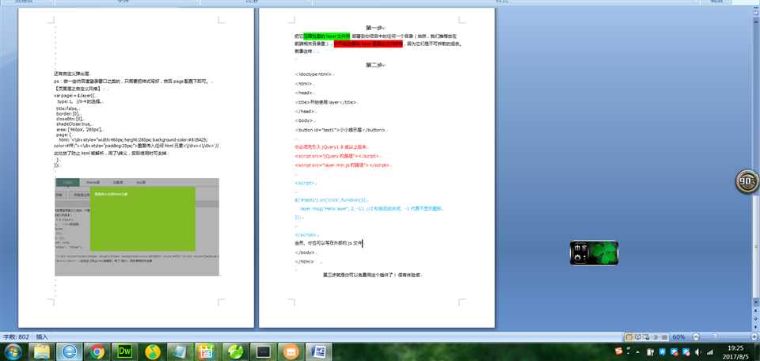The height and width of the screenshot is (361, 760).
Task: Show hidden system tray icons
Action: click(x=638, y=352)
